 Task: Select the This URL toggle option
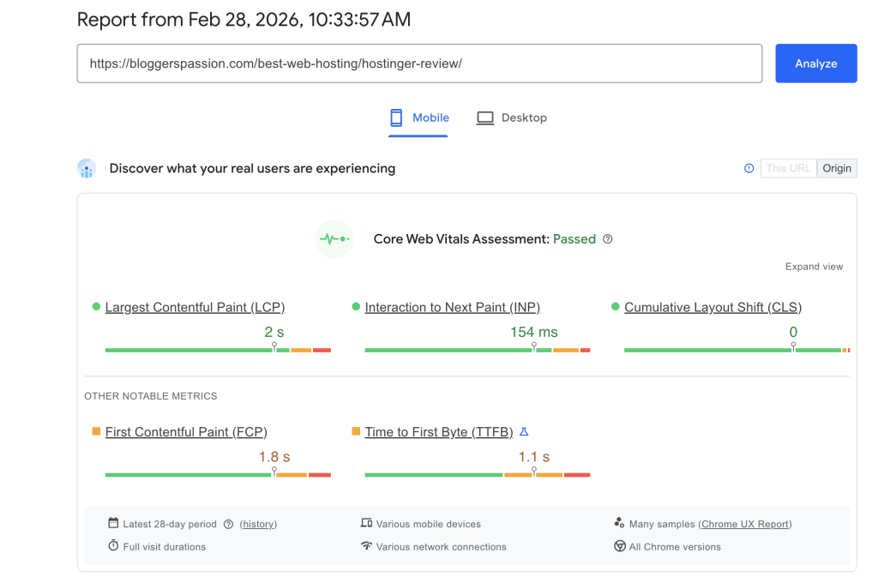788,168
